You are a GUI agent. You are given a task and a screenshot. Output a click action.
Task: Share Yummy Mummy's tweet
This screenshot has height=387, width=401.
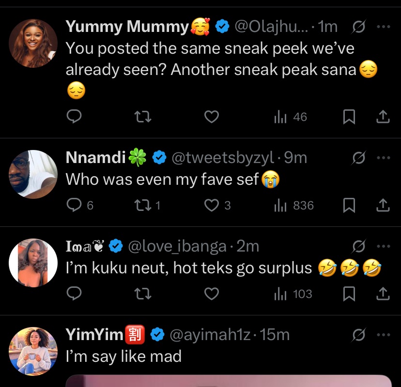pyautogui.click(x=383, y=117)
